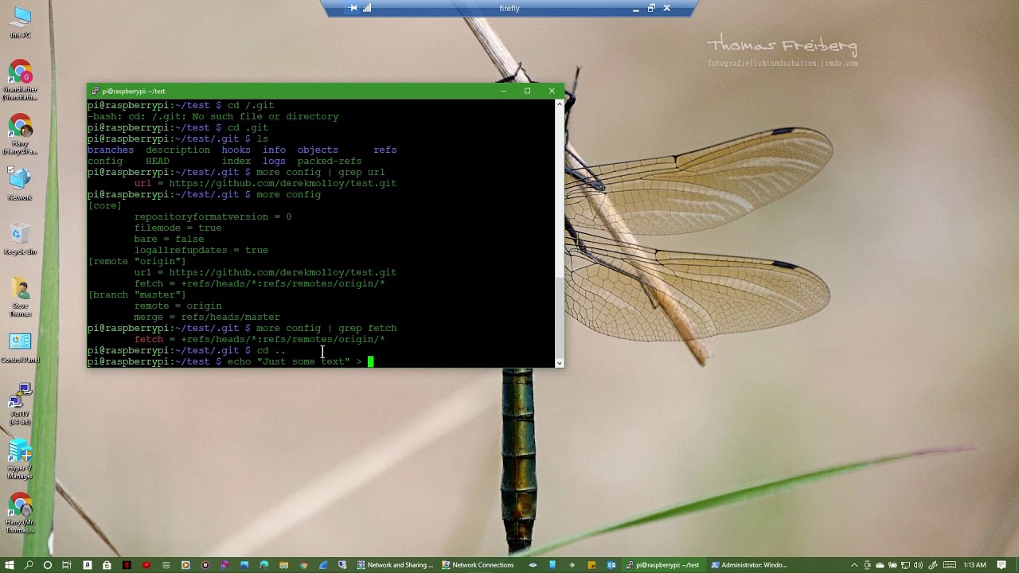Click the 'packed-refs' listing entry

330,161
